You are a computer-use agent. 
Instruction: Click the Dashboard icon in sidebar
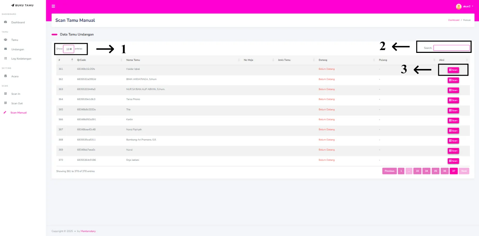[x=6, y=22]
